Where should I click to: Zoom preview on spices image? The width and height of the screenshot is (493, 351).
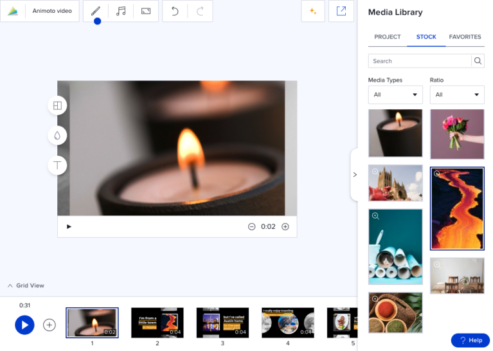pos(375,299)
